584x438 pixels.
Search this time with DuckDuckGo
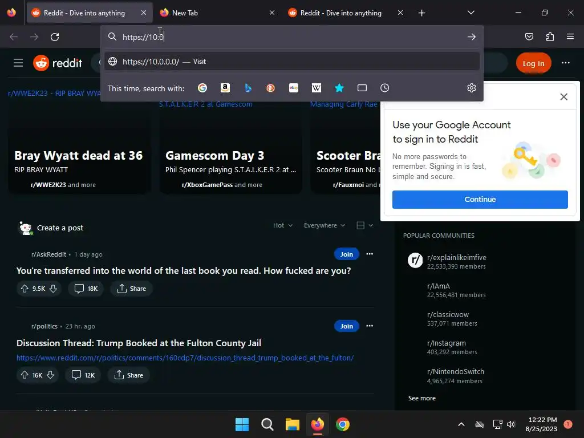[270, 88]
